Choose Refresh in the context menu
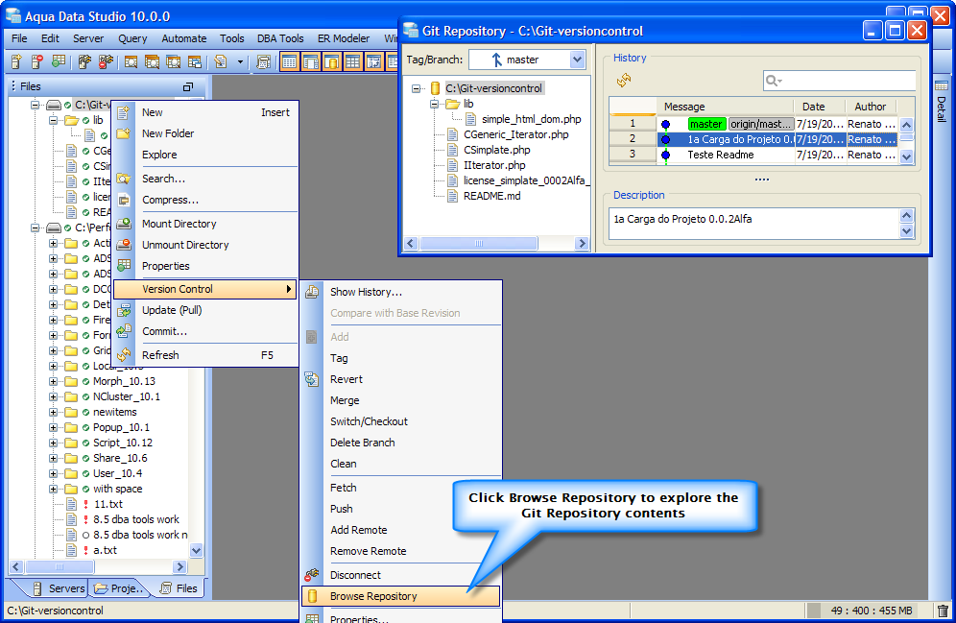The image size is (956, 623). click(x=206, y=355)
